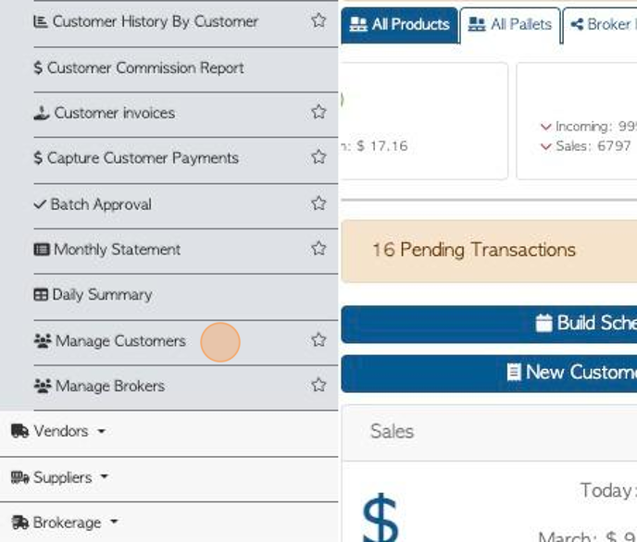637x542 pixels.
Task: Click star icon beside Manage Brokers
Action: tap(318, 385)
